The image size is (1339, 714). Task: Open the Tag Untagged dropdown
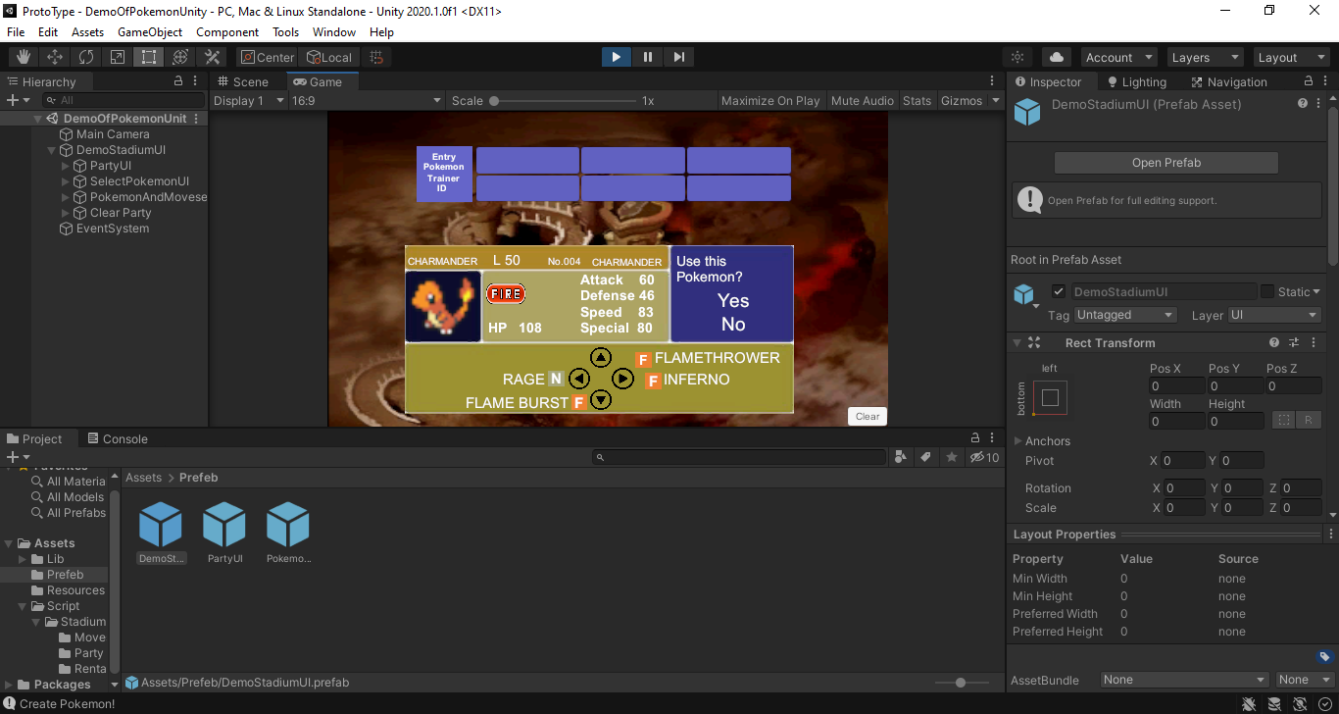[x=1125, y=315]
